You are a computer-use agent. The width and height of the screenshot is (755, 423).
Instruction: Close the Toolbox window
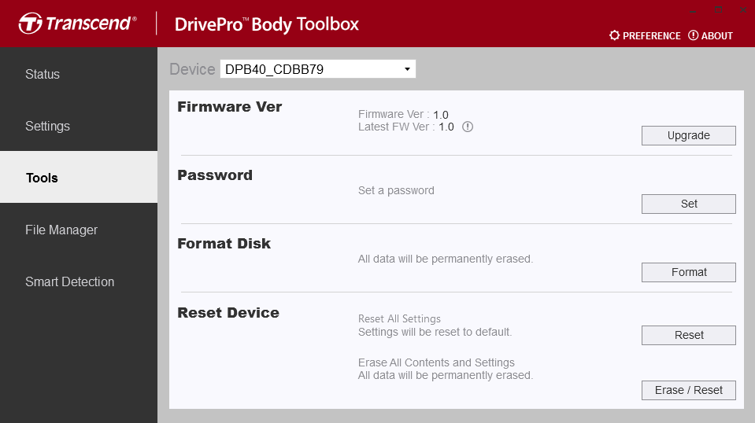[x=743, y=9]
